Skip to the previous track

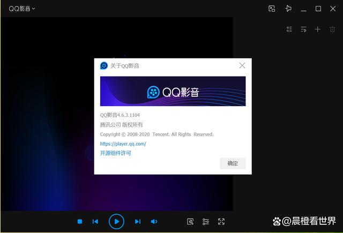pyautogui.click(x=95, y=222)
